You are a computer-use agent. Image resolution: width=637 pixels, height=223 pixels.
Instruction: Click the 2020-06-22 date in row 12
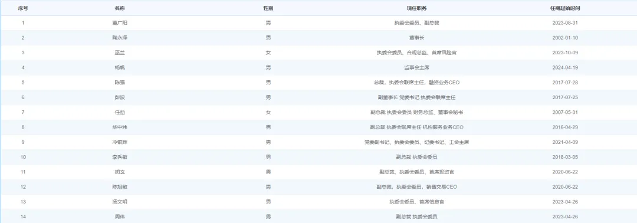pyautogui.click(x=564, y=187)
